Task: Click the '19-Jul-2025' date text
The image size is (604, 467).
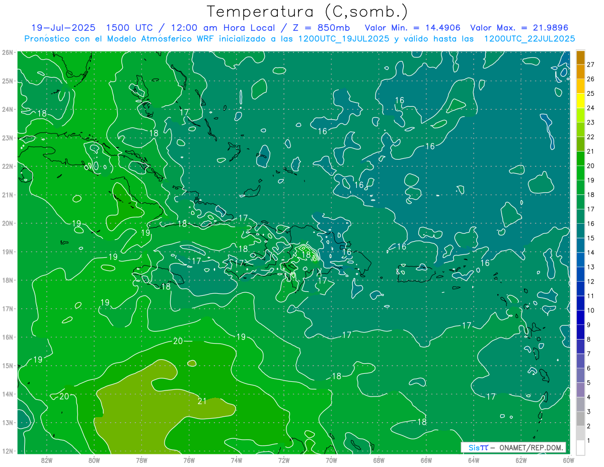Action: pyautogui.click(x=63, y=28)
